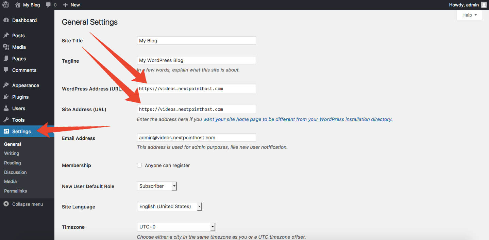Click the New User Default Role label
489x240 pixels.
88,186
